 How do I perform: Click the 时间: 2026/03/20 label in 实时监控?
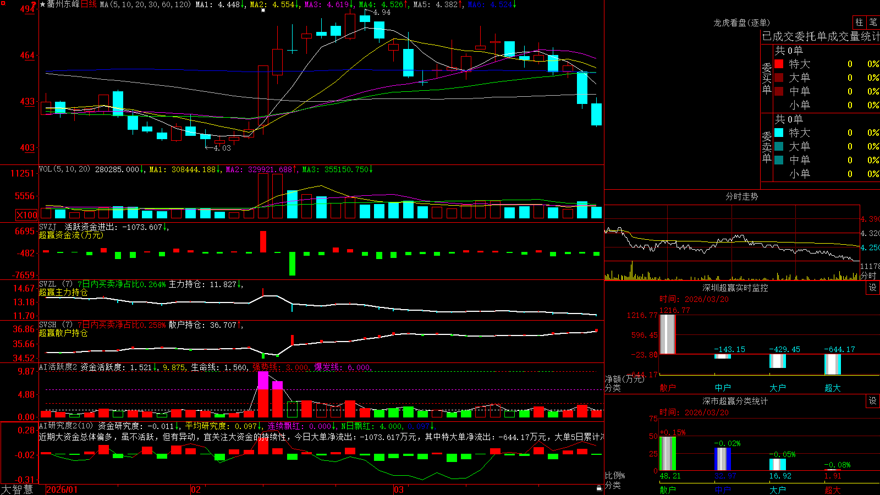[x=694, y=299]
